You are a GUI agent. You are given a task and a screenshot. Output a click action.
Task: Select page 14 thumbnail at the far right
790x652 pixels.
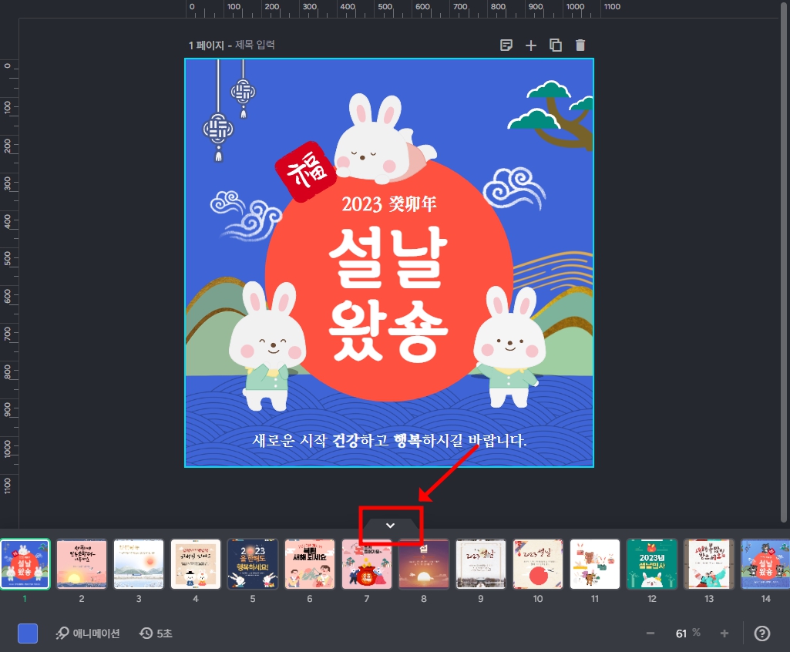765,565
